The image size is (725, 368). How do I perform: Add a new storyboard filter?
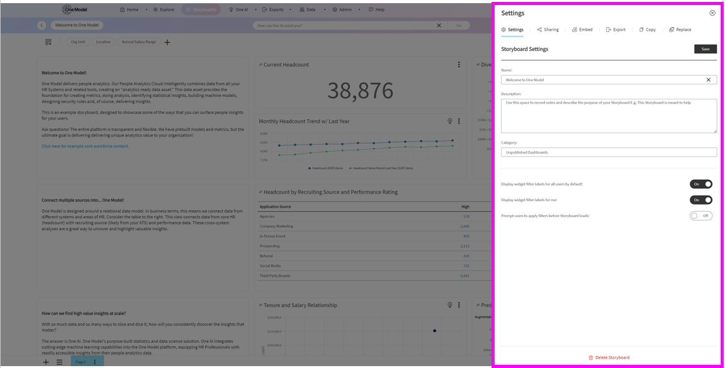coord(167,43)
